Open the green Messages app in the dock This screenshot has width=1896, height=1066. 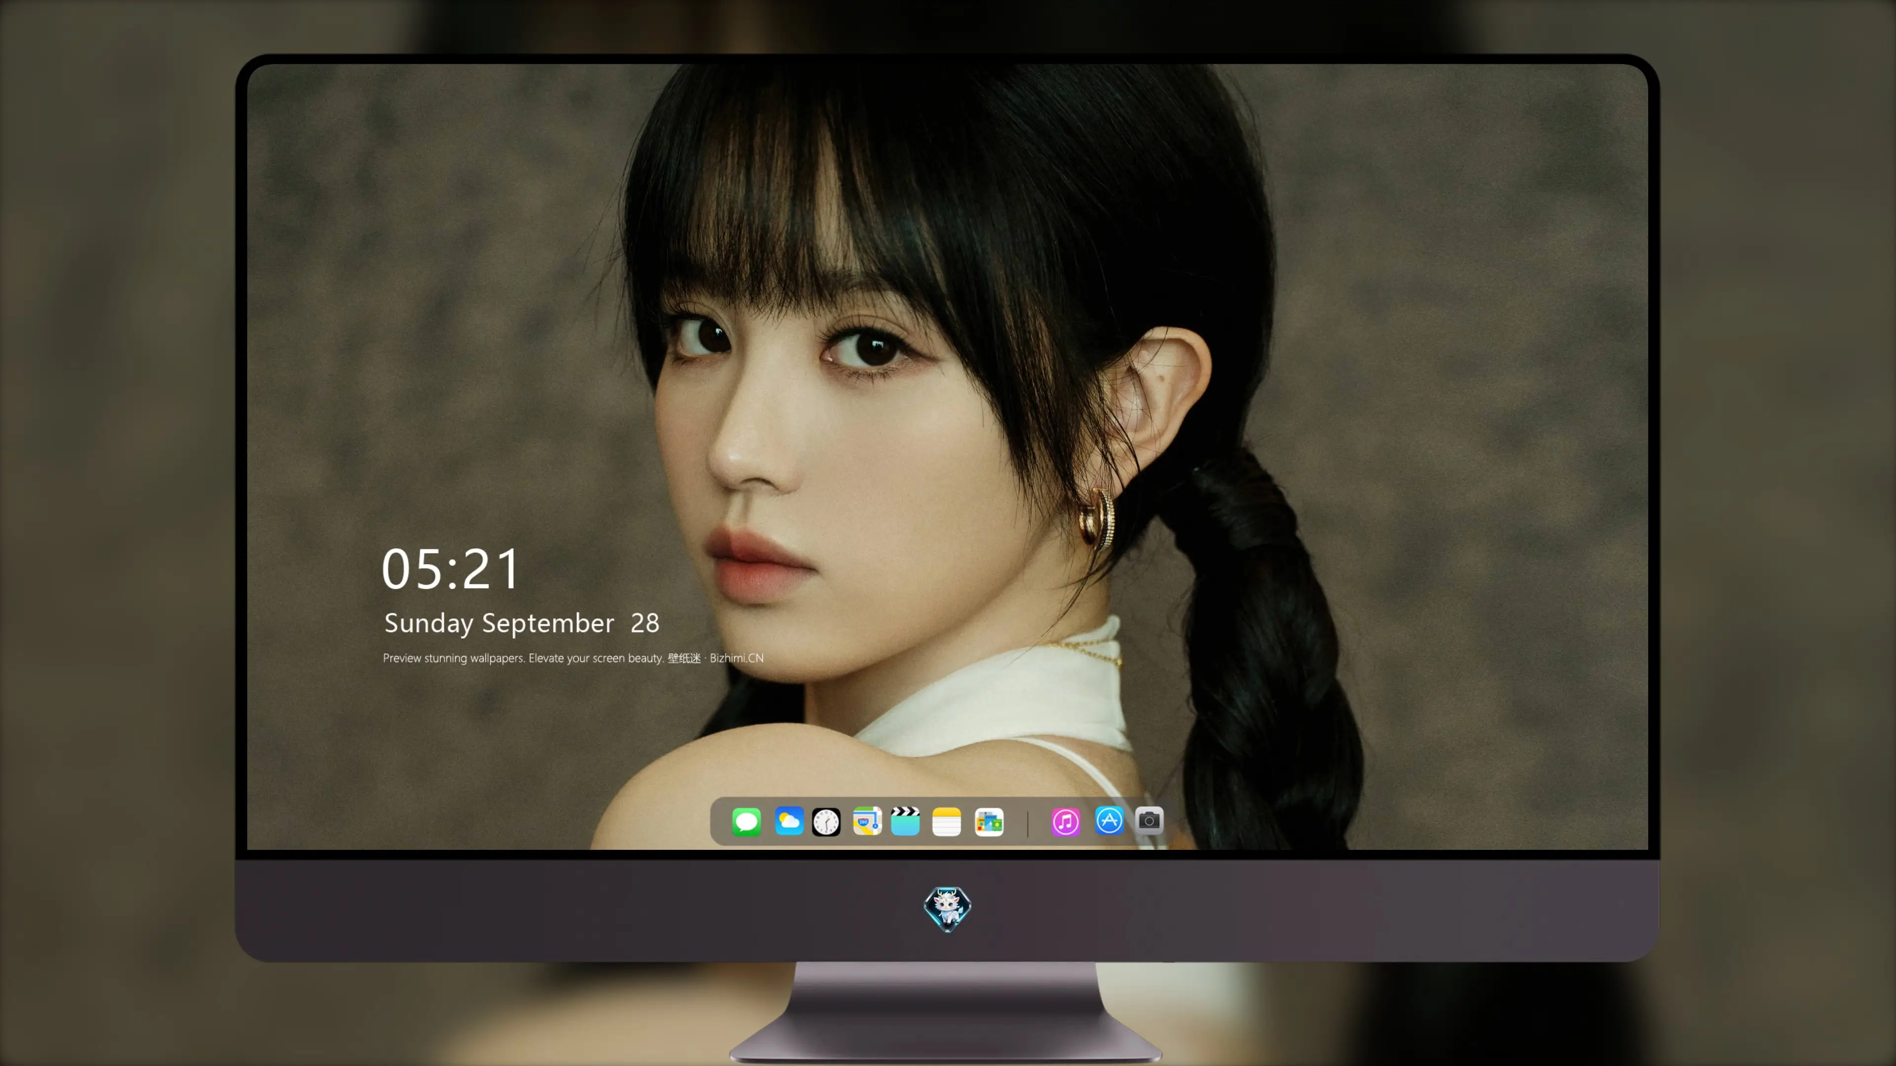point(747,821)
